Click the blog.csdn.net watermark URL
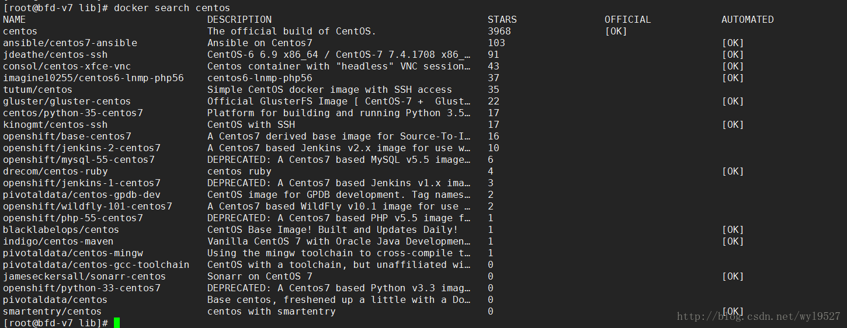 point(758,316)
